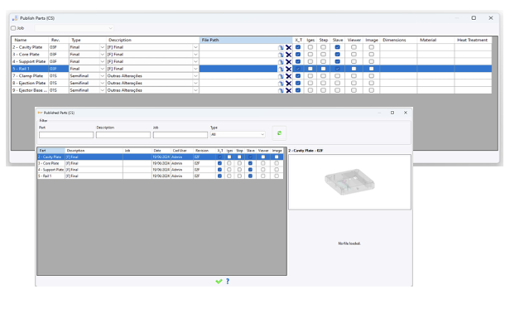Clear file path for 4 - Support Plate

pyautogui.click(x=288, y=62)
